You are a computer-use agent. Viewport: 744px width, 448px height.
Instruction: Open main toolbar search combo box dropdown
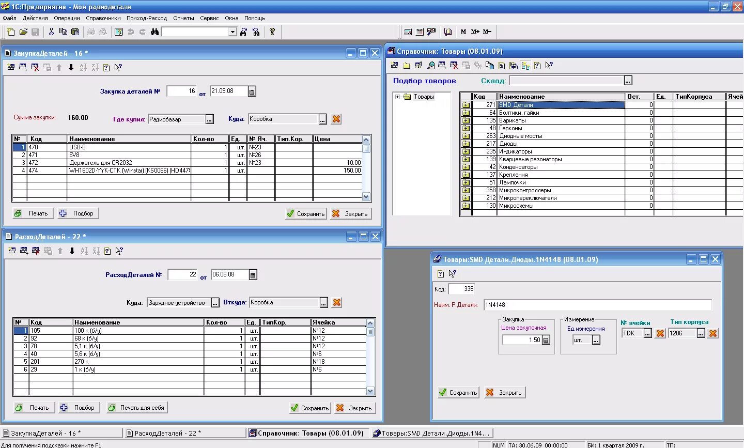[233, 32]
